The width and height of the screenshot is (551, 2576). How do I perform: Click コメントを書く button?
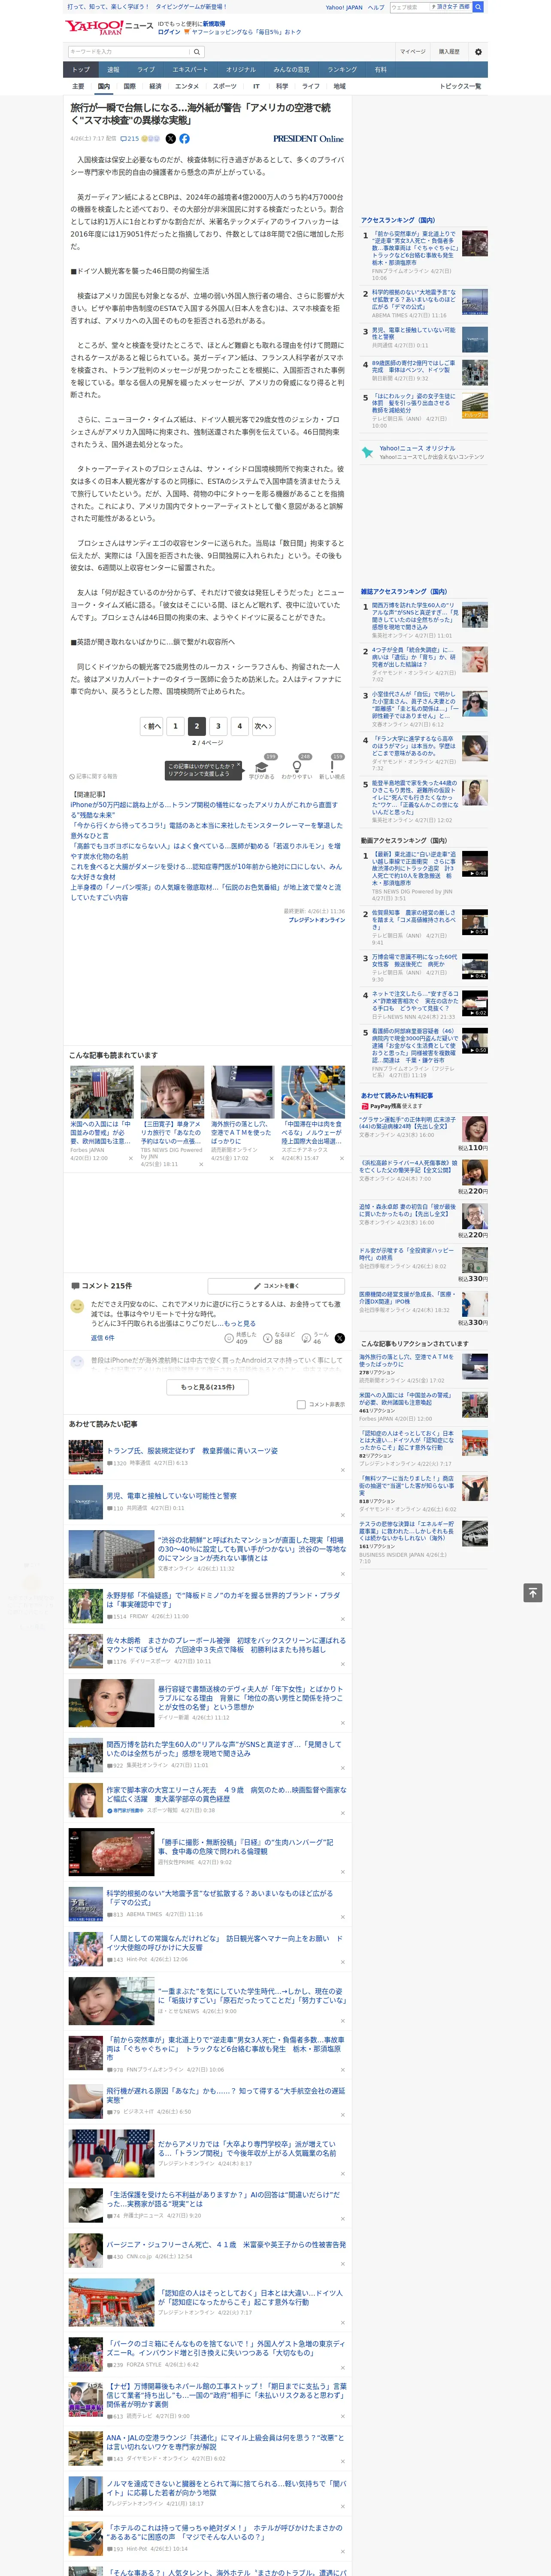coord(276,1286)
